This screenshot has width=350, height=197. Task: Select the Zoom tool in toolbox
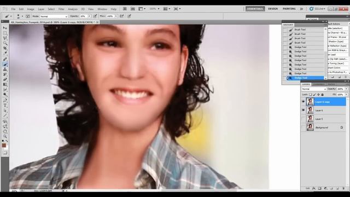click(5, 136)
